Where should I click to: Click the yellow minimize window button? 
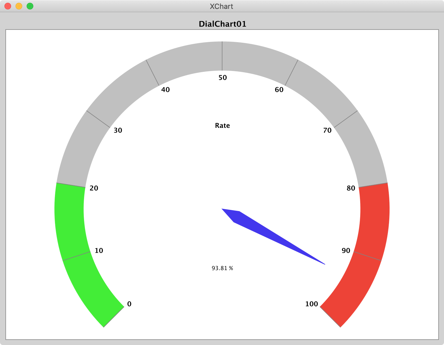(19, 6)
